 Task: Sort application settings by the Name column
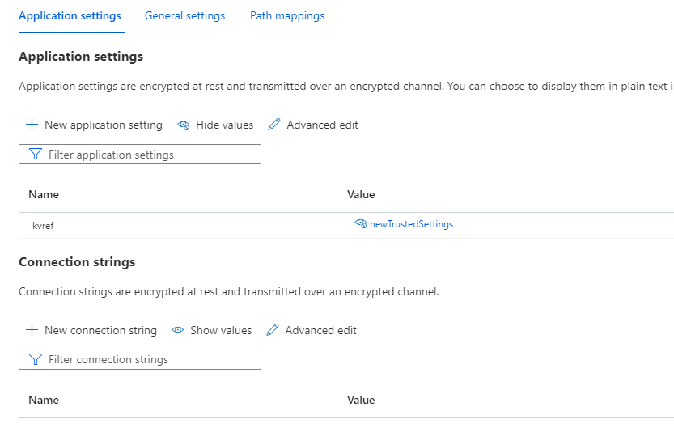tap(44, 194)
